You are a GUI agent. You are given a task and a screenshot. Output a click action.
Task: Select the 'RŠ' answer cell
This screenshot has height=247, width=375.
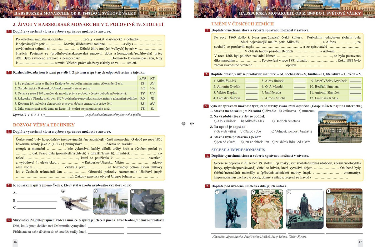pyautogui.click(x=142, y=104)
